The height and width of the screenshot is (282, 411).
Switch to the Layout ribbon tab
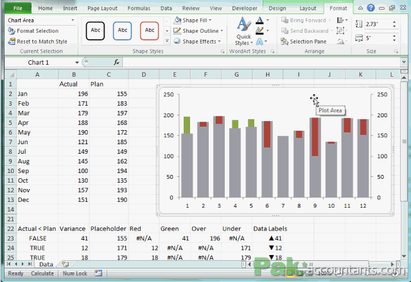click(x=308, y=8)
